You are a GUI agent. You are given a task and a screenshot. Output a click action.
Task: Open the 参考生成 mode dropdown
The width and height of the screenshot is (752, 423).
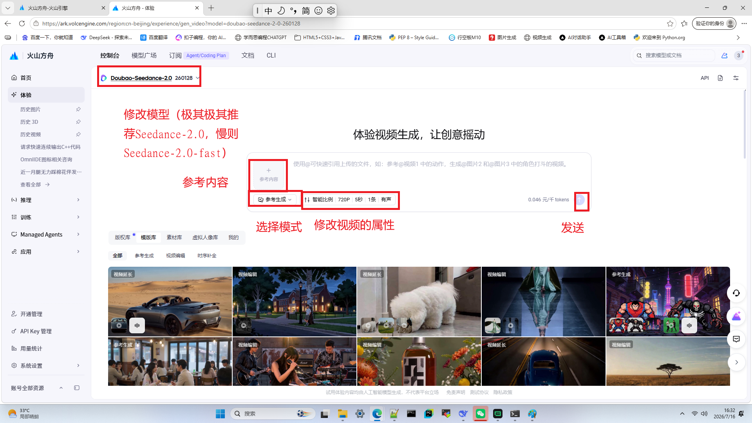(x=275, y=200)
